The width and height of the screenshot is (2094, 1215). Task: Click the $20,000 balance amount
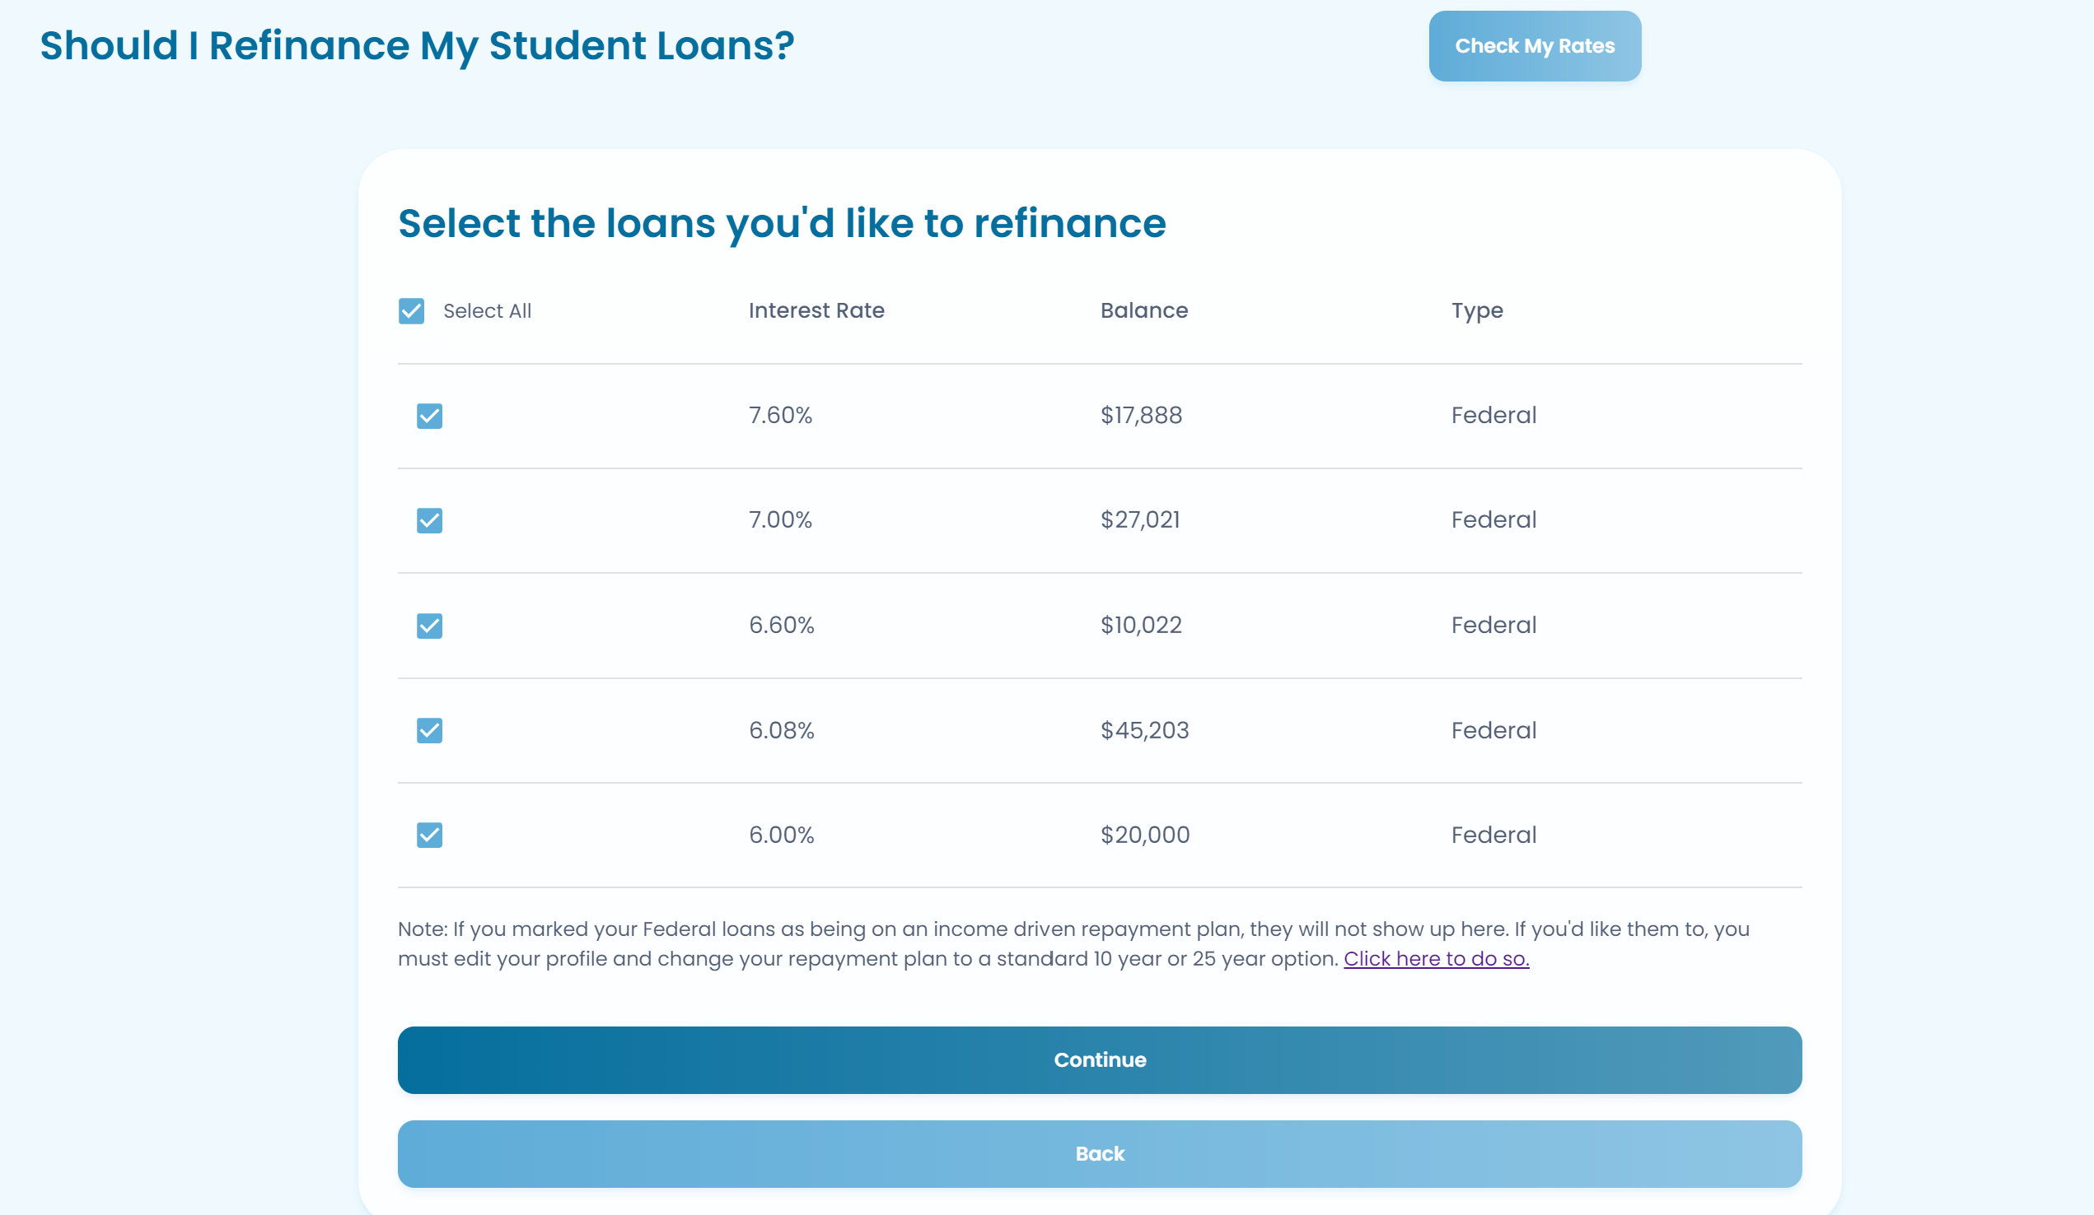pos(1145,835)
